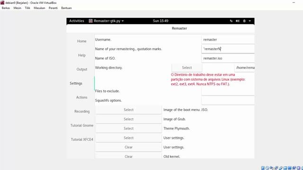This screenshot has width=303, height=170.
Task: Click the VirtualBox display status icon
Action: 290,168
